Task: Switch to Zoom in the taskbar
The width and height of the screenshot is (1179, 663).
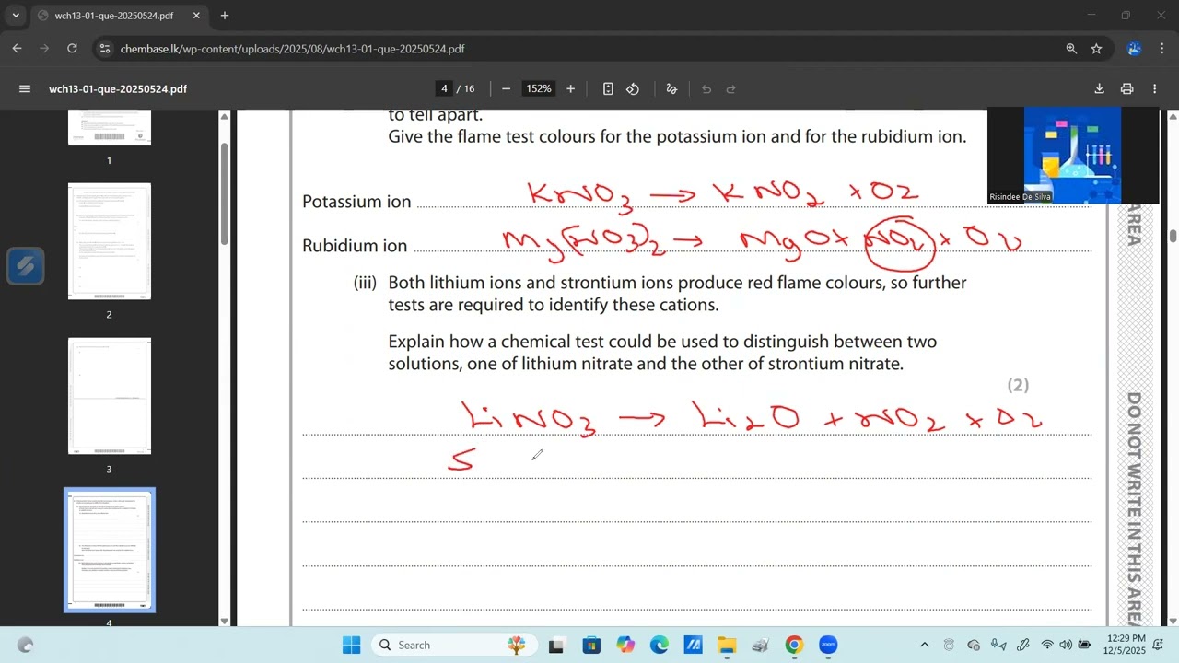Action: click(x=827, y=645)
